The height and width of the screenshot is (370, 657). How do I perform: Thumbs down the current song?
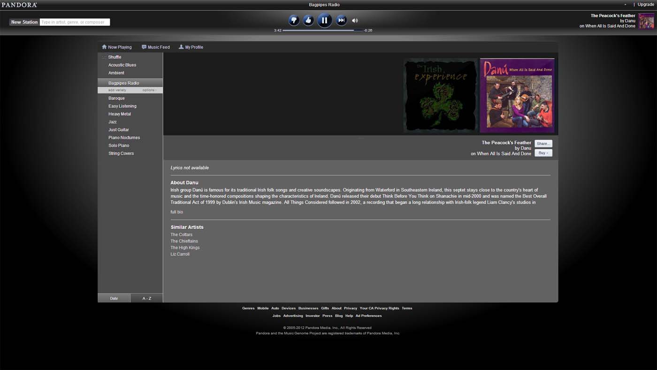click(294, 20)
